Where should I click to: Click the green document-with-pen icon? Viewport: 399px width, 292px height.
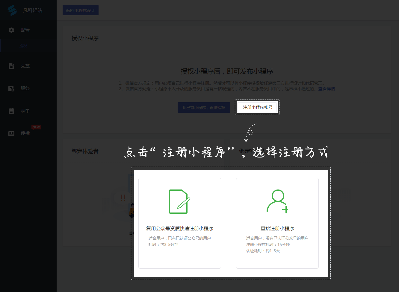(x=180, y=201)
